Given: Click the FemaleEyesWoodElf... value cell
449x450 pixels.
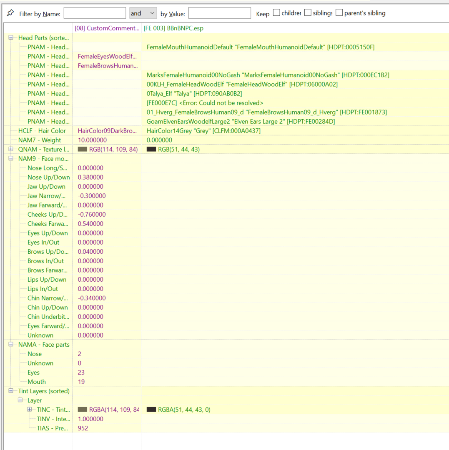Looking at the screenshot, I should 107,57.
